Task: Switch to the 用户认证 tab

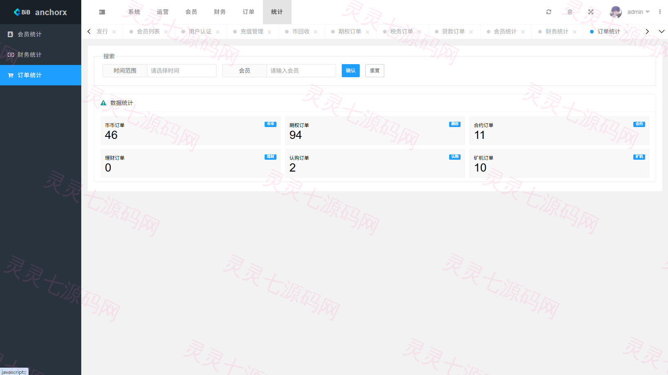Action: click(200, 31)
